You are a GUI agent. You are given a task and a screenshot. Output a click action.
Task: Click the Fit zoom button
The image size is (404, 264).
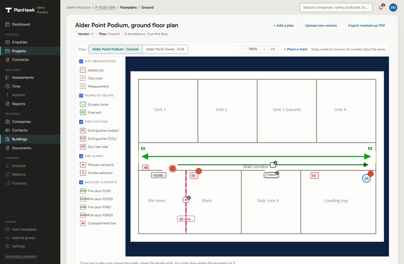click(273, 49)
